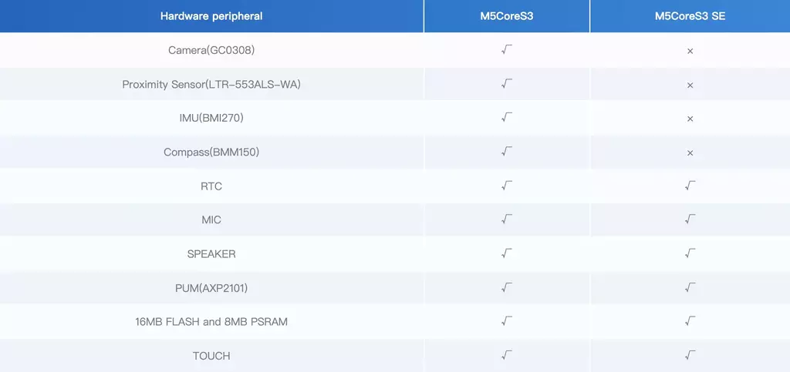
Task: Select the Hardware peripheral column header
Action: [x=211, y=16]
